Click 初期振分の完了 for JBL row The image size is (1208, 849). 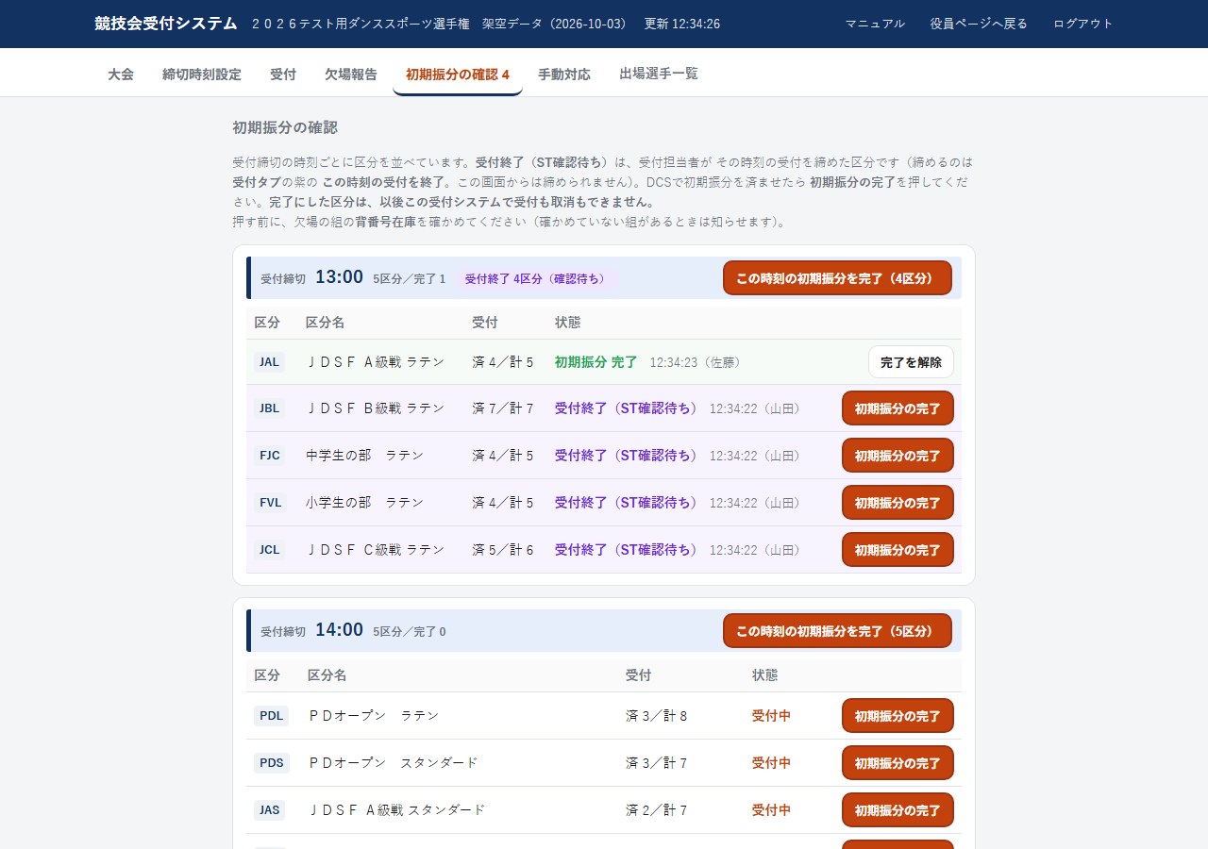pos(898,408)
